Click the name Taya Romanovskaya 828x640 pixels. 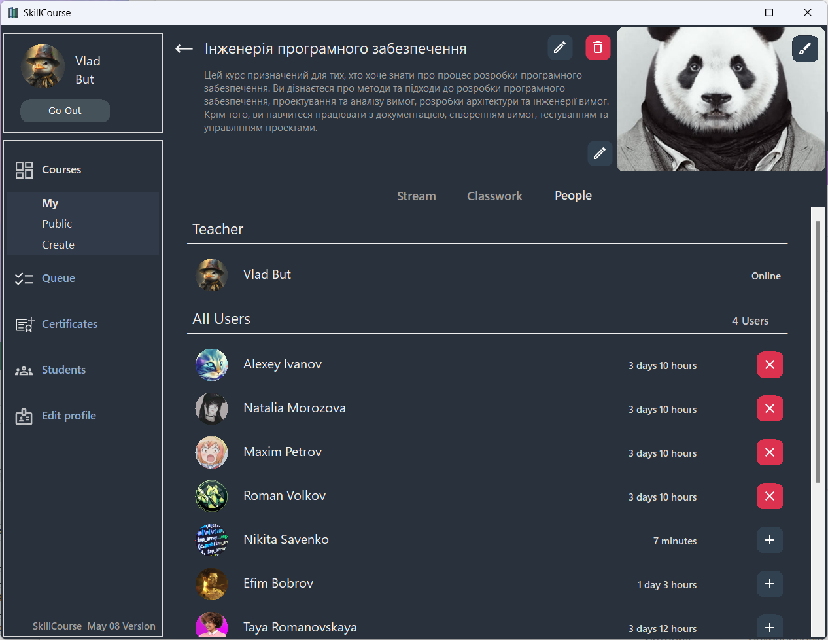[x=300, y=627]
